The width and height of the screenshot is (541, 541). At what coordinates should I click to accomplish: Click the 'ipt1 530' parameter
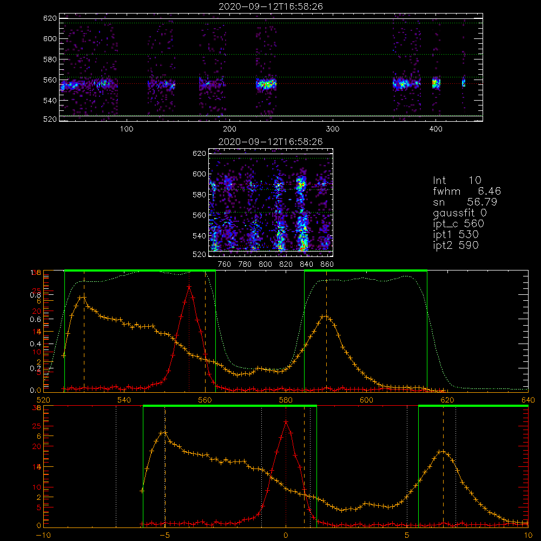pos(456,235)
